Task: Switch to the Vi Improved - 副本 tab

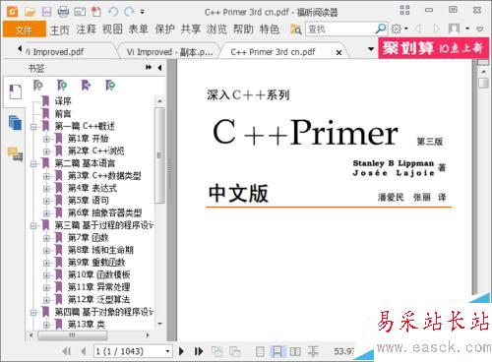Action: pyautogui.click(x=169, y=52)
